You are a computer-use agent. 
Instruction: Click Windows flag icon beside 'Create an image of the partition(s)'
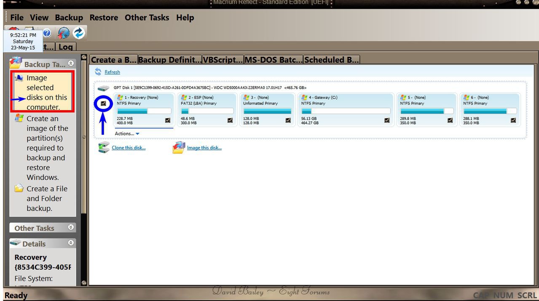click(x=19, y=118)
